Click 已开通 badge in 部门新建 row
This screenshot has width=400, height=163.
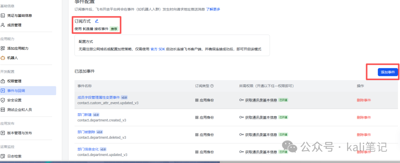pos(283,117)
